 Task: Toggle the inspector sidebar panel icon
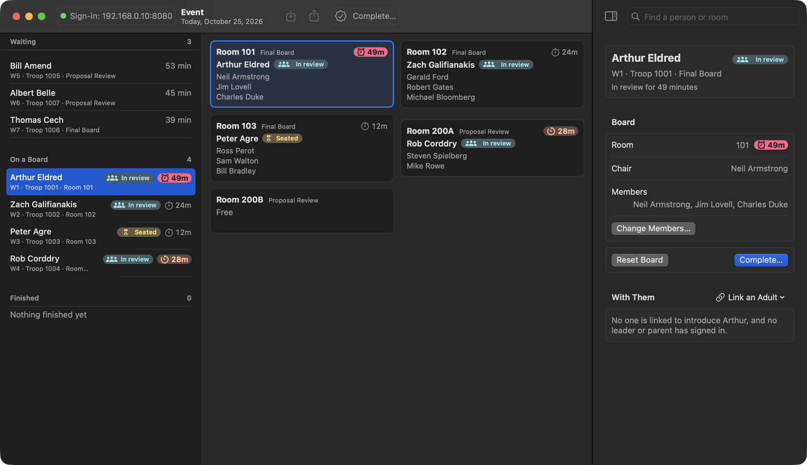(611, 16)
